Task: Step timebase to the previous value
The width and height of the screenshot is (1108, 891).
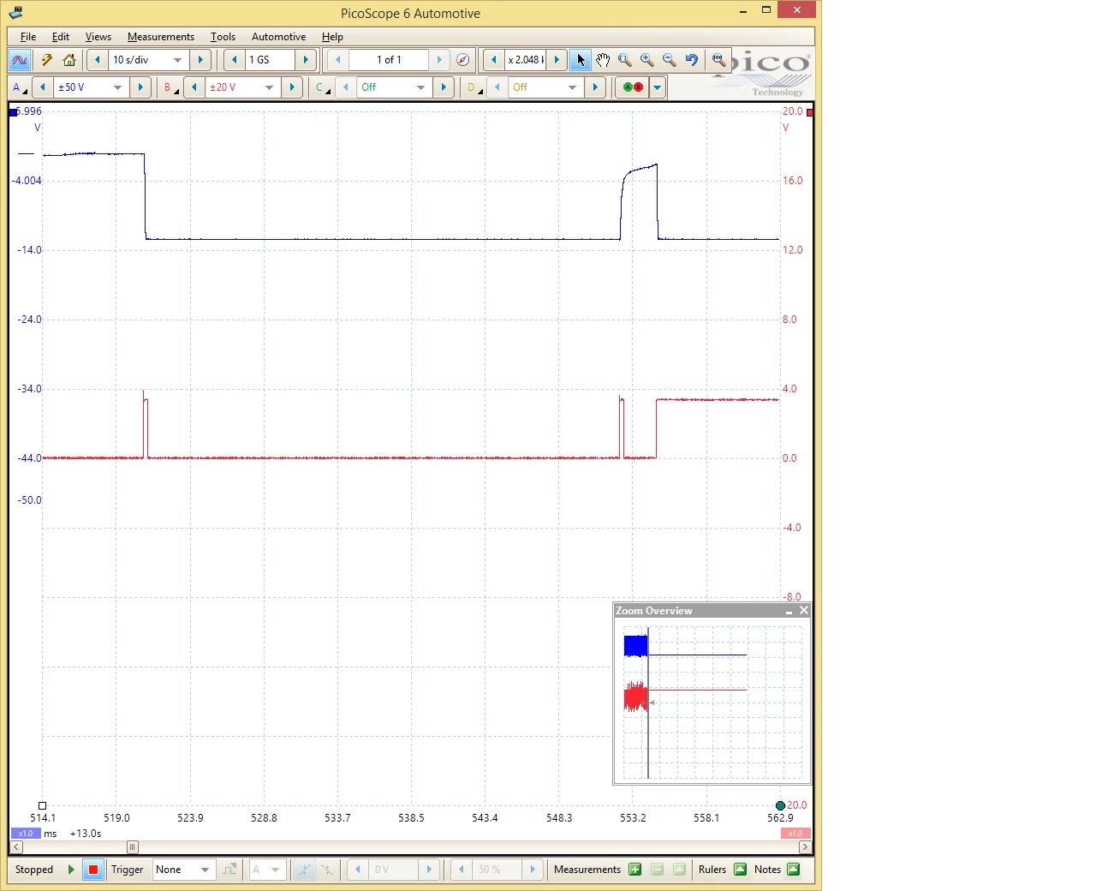Action: [98, 60]
